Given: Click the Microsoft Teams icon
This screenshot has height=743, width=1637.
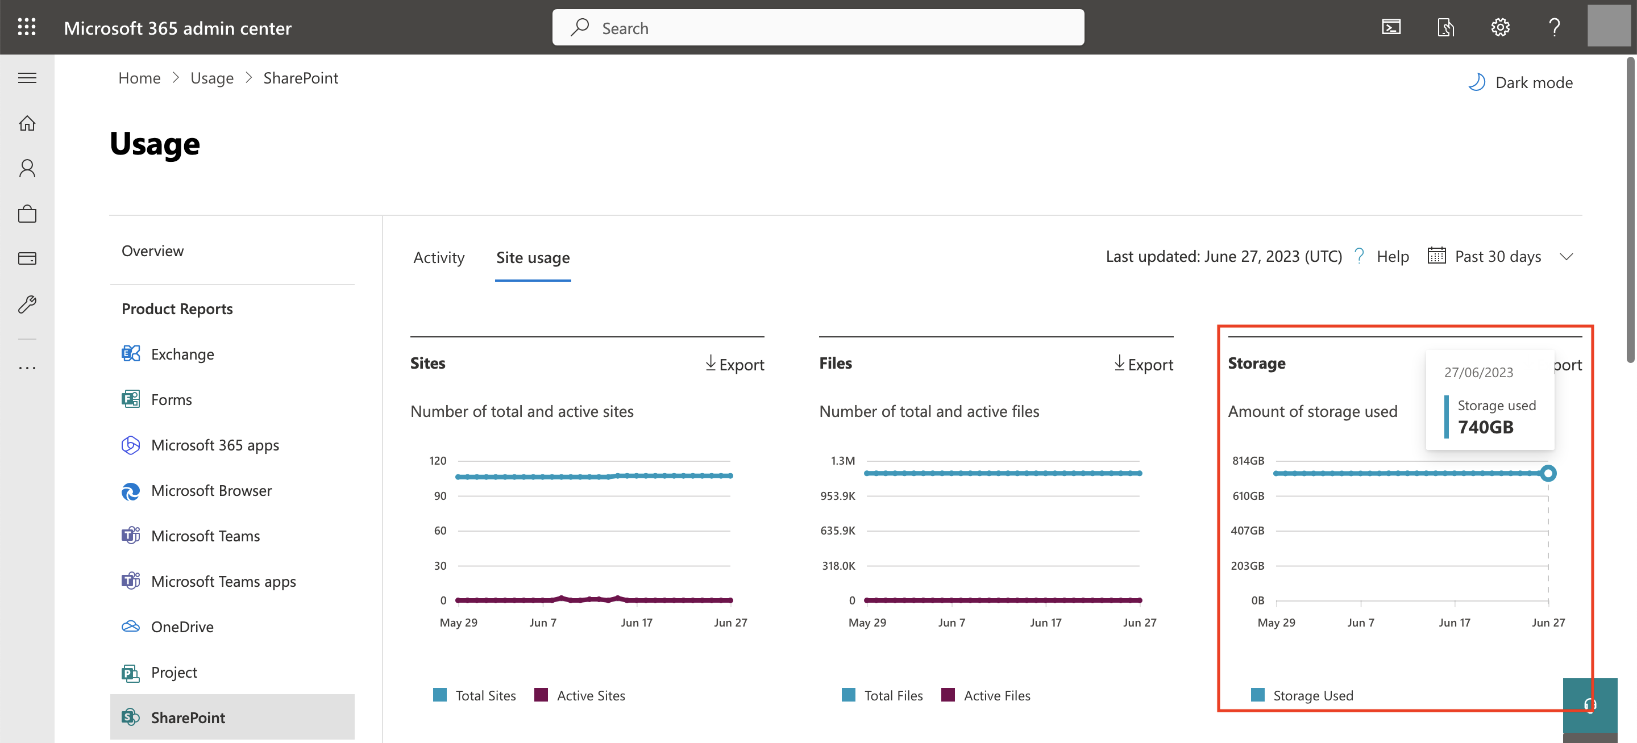Looking at the screenshot, I should pos(131,536).
